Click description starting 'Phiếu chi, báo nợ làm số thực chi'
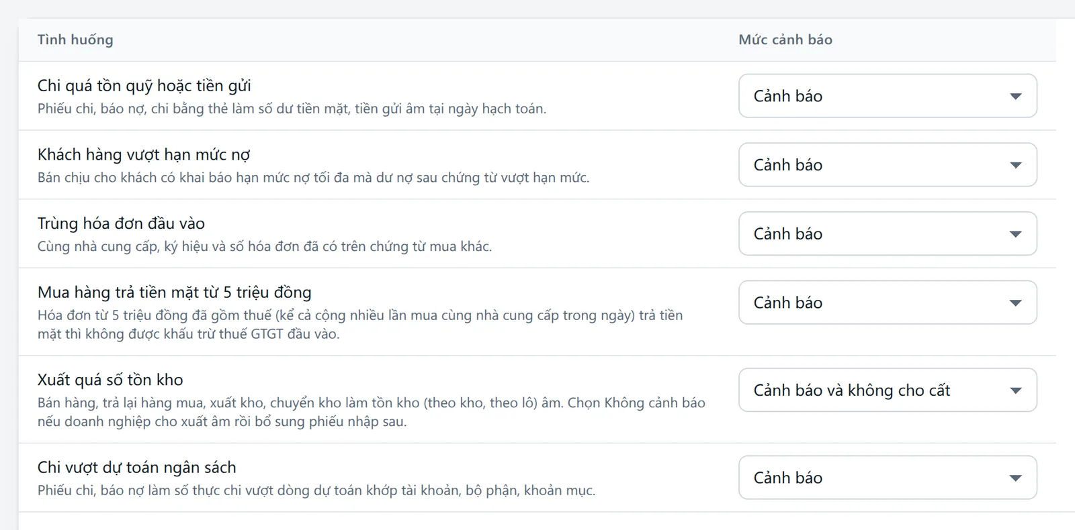Screen dimensions: 1075x530 (x=316, y=490)
